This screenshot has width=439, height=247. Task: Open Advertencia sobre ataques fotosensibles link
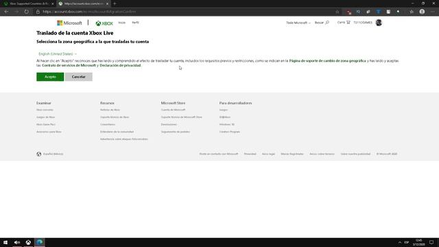pos(124,139)
